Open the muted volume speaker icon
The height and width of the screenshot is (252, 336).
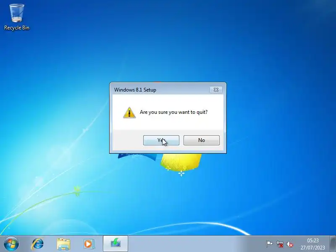tap(290, 244)
